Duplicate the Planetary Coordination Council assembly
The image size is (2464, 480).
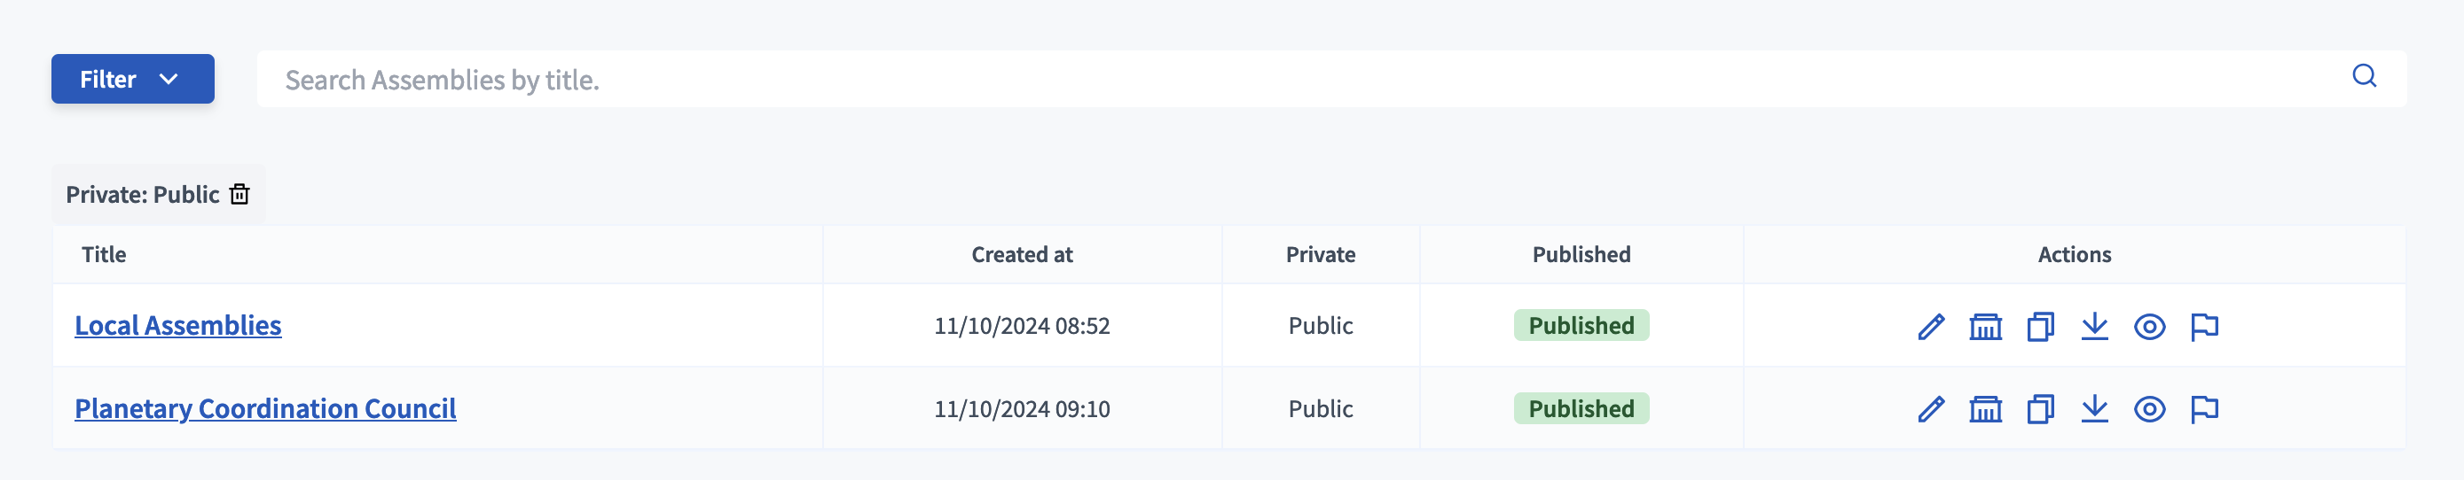[2039, 409]
